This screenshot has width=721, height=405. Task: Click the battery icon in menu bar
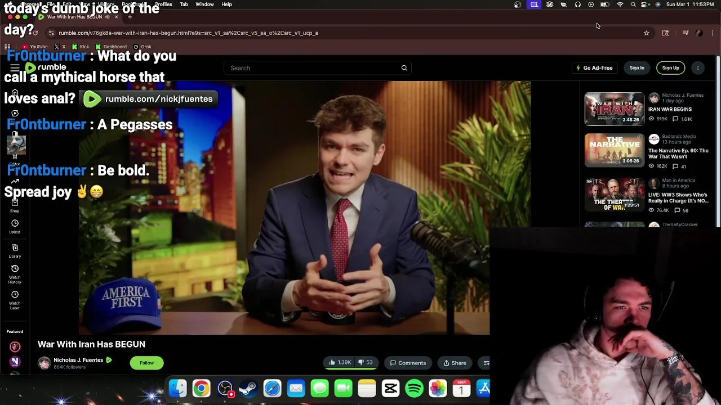pos(604,4)
